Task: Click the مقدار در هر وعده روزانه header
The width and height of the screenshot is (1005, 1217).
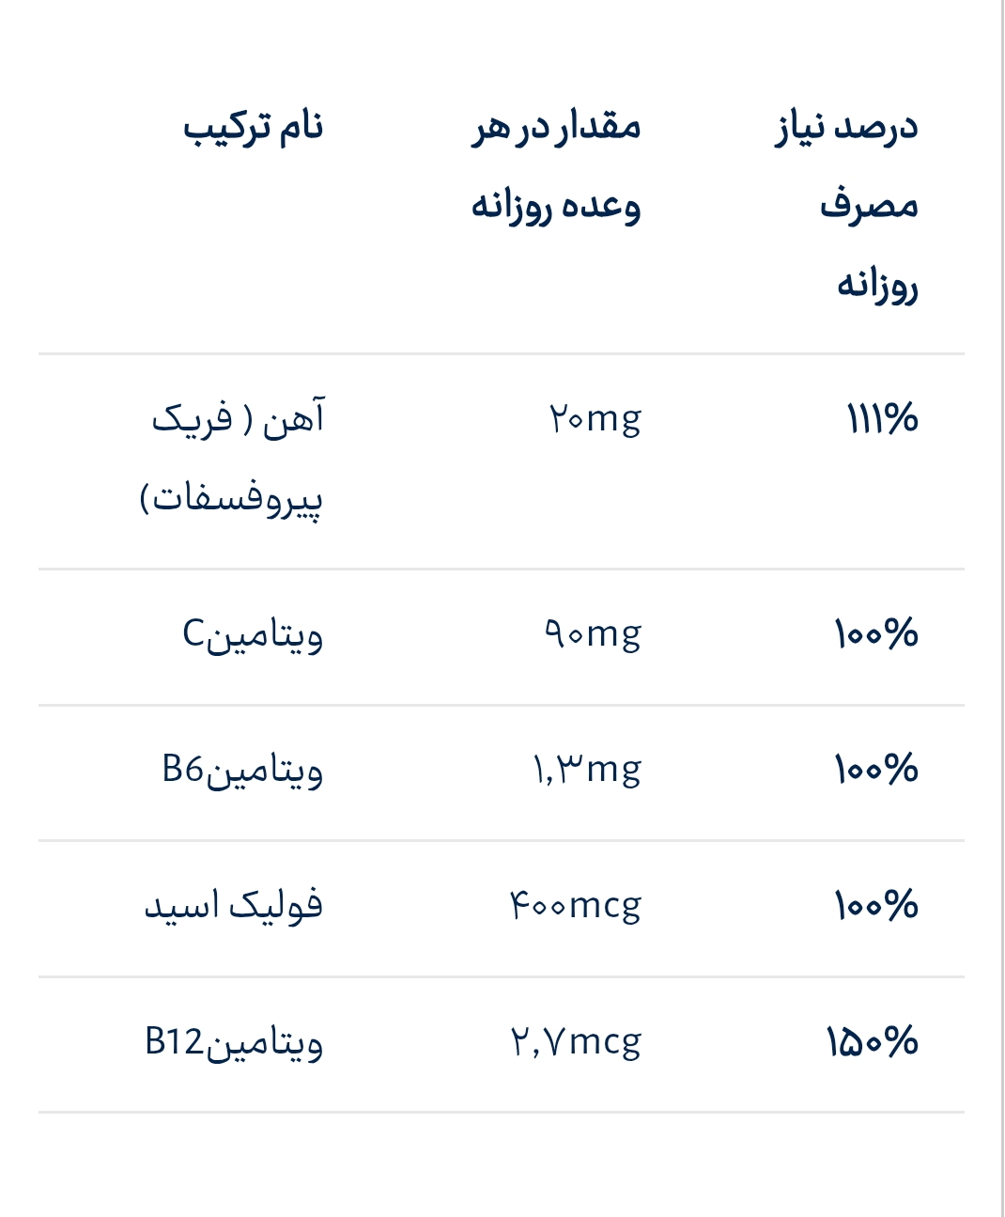Action: [x=556, y=165]
